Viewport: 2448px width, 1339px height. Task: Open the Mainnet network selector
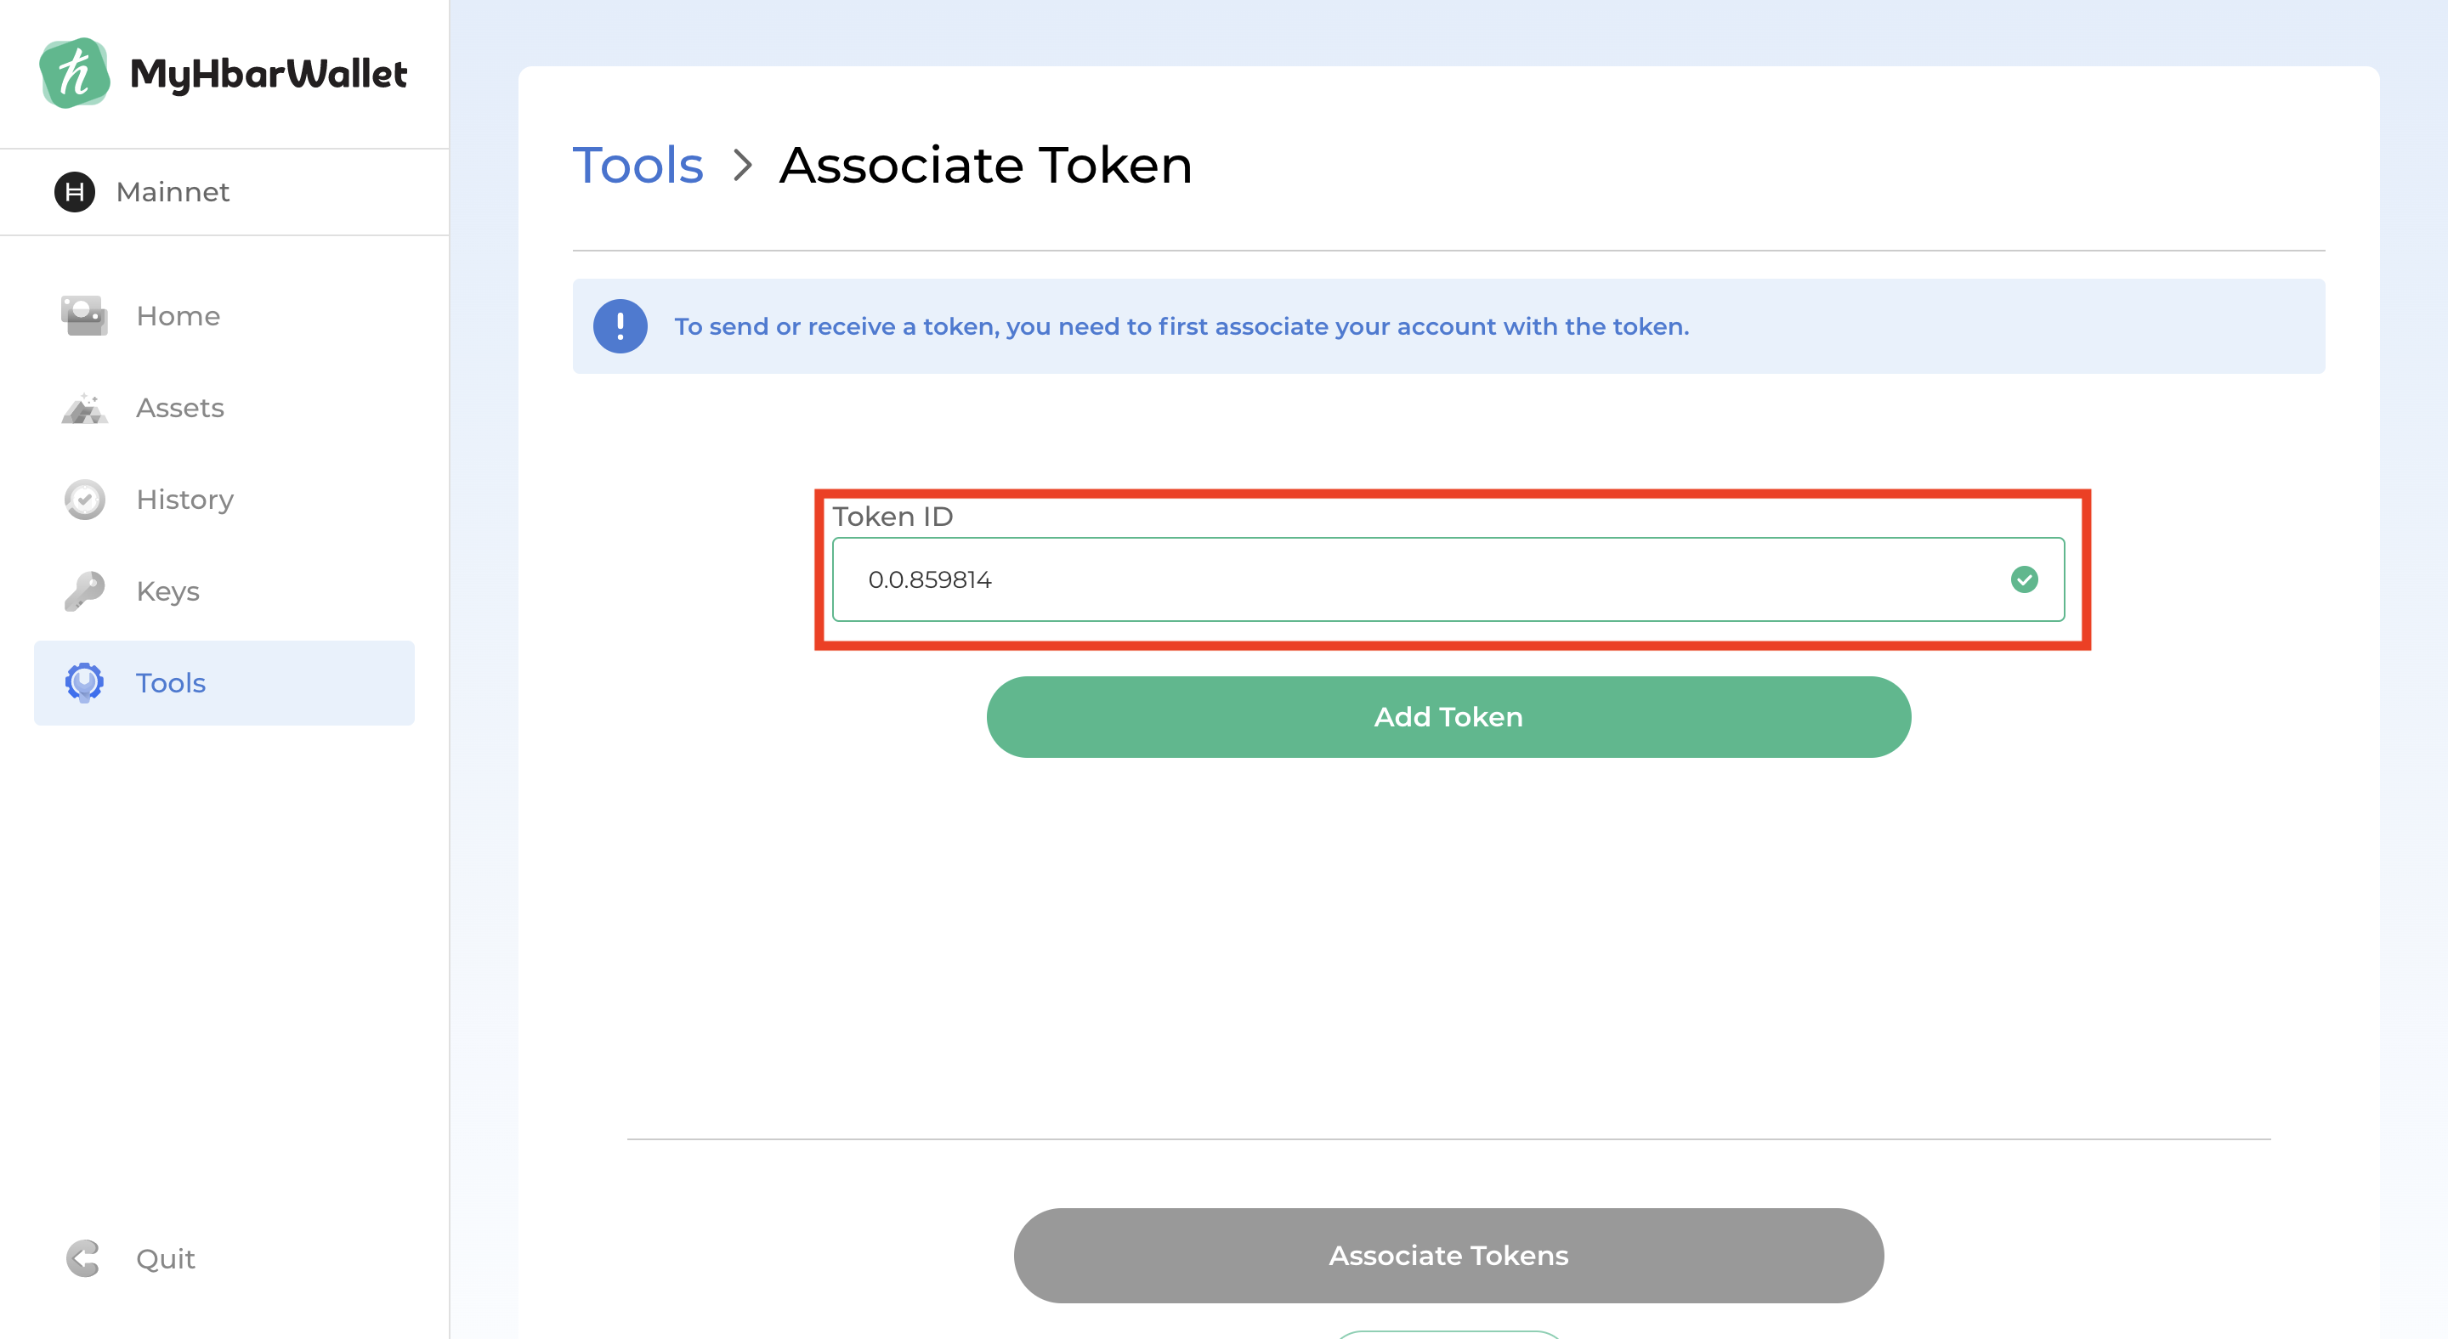tap(173, 192)
